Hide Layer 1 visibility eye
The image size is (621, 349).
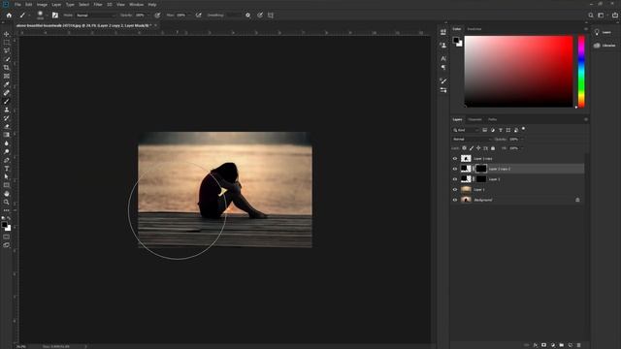455,190
